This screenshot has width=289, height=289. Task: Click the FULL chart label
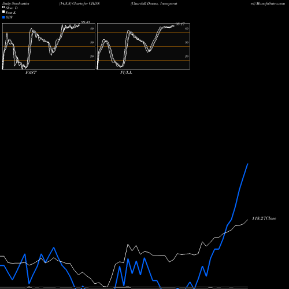coord(126,73)
